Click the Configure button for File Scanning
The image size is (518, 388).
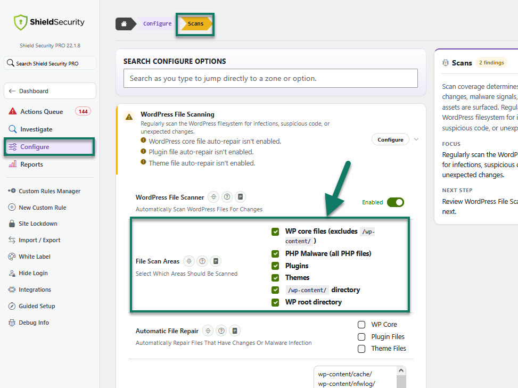click(x=390, y=139)
